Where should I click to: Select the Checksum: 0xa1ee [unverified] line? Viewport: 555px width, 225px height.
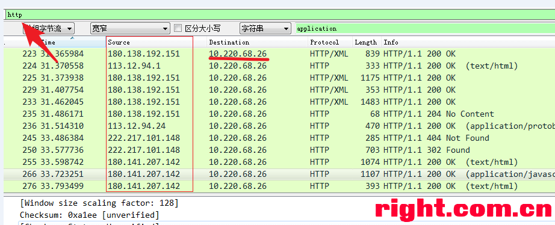[90, 215]
